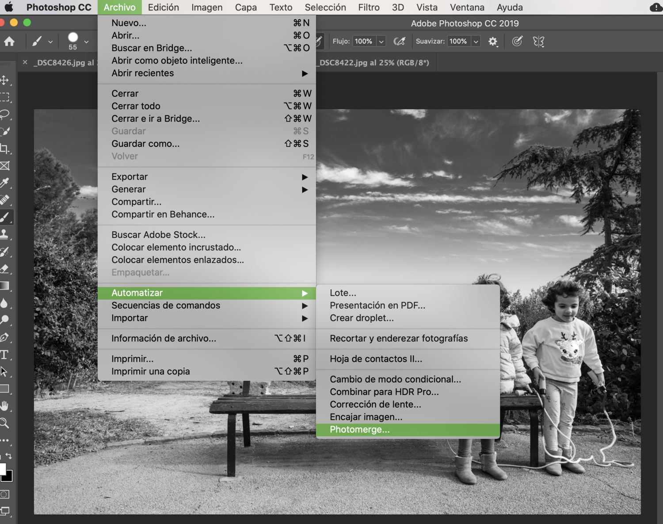The height and width of the screenshot is (524, 663).
Task: Open the Suavizar percentage dropdown
Action: click(x=476, y=41)
